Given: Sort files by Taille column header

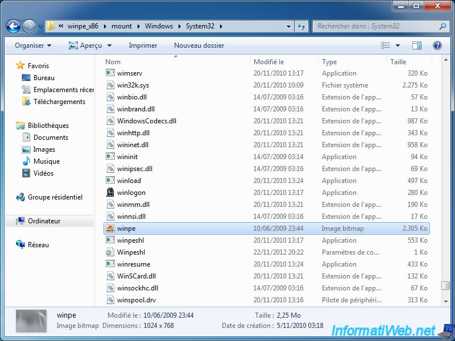Looking at the screenshot, I should coord(398,62).
